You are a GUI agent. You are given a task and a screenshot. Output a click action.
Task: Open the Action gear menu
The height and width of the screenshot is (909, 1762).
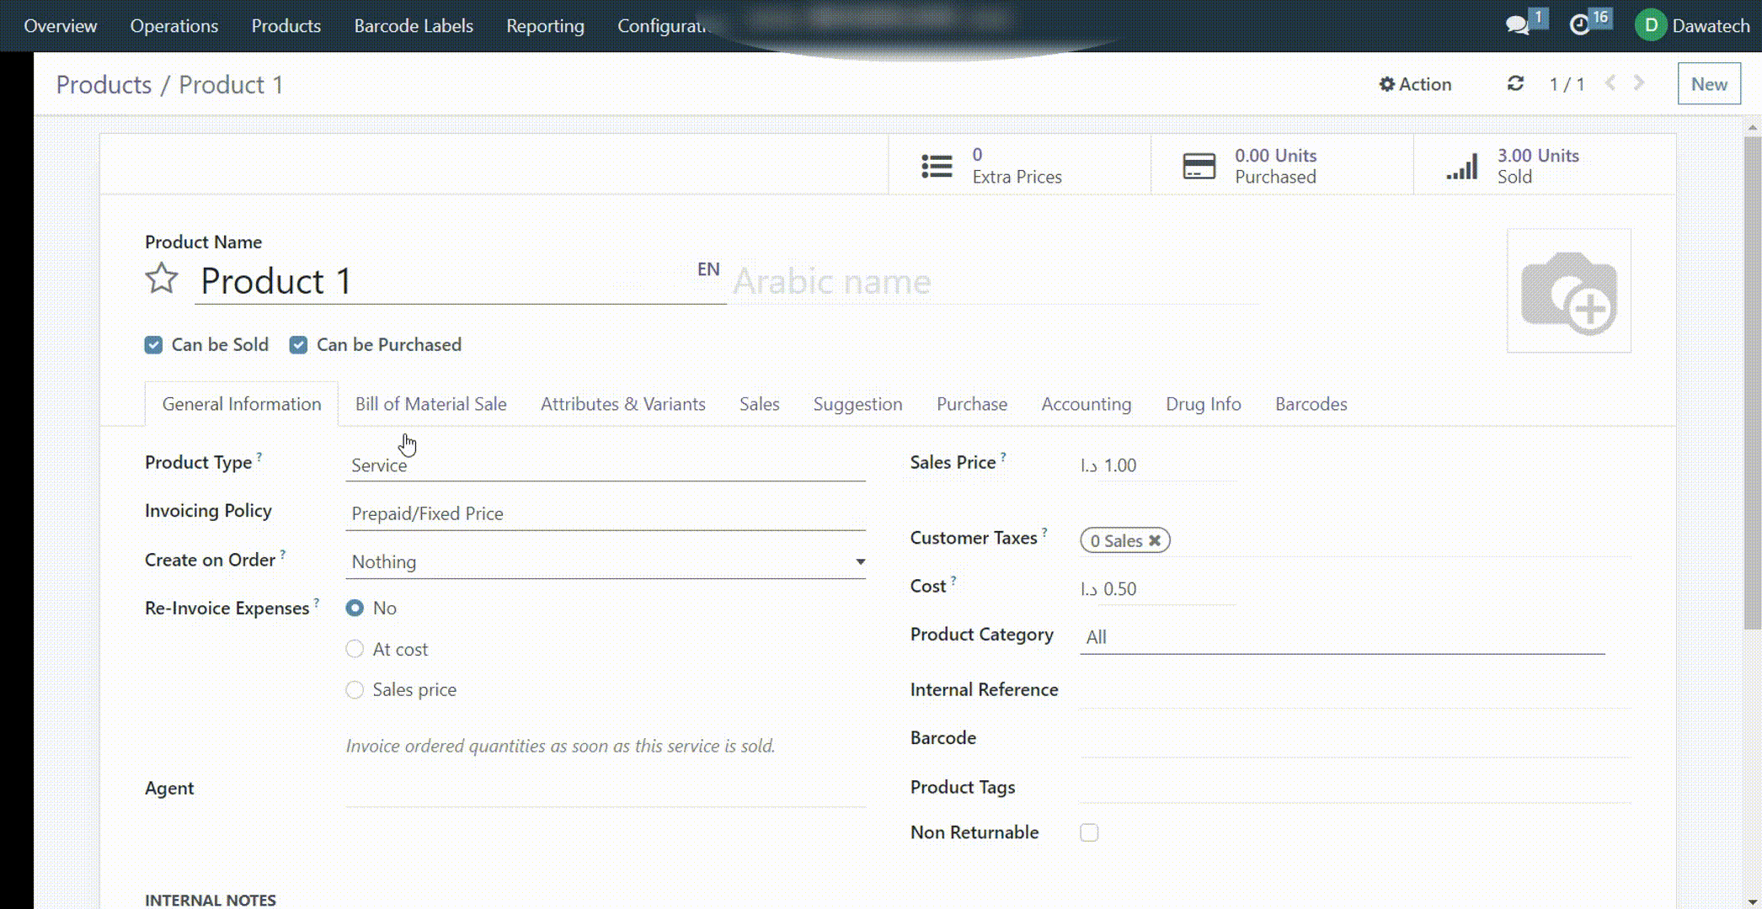point(1415,84)
